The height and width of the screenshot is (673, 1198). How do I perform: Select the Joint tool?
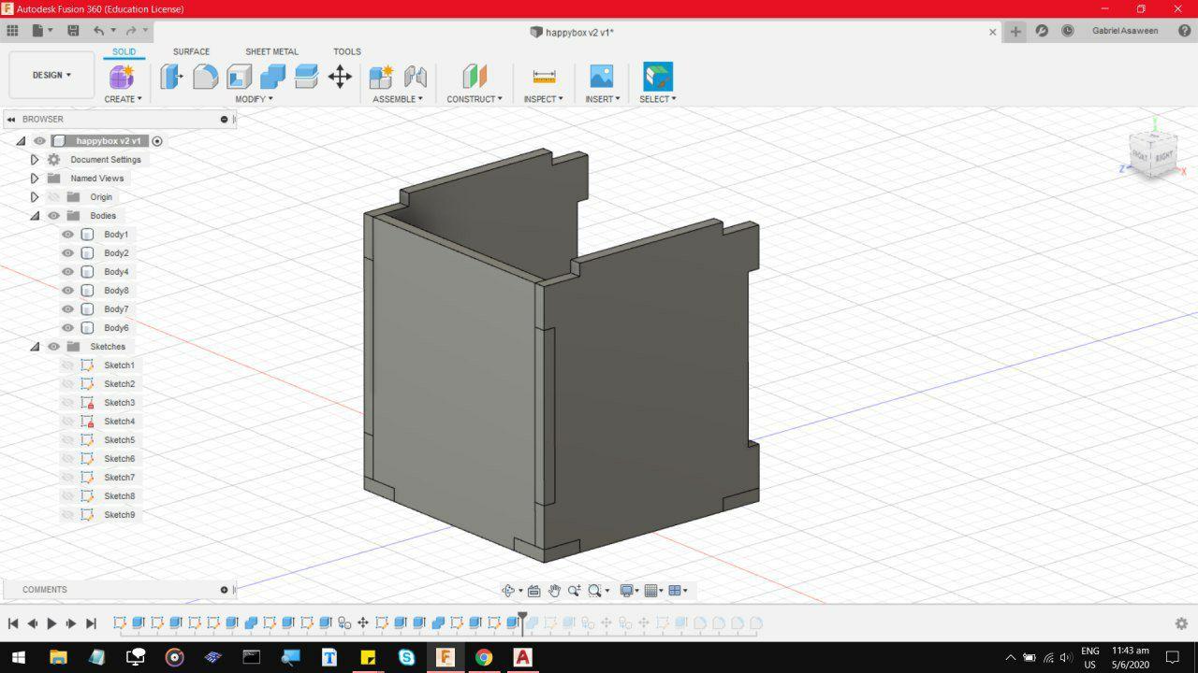415,77
